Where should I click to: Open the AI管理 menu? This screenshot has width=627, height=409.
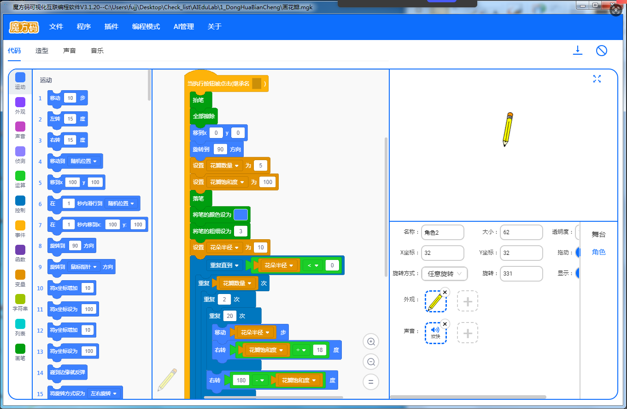pyautogui.click(x=184, y=27)
